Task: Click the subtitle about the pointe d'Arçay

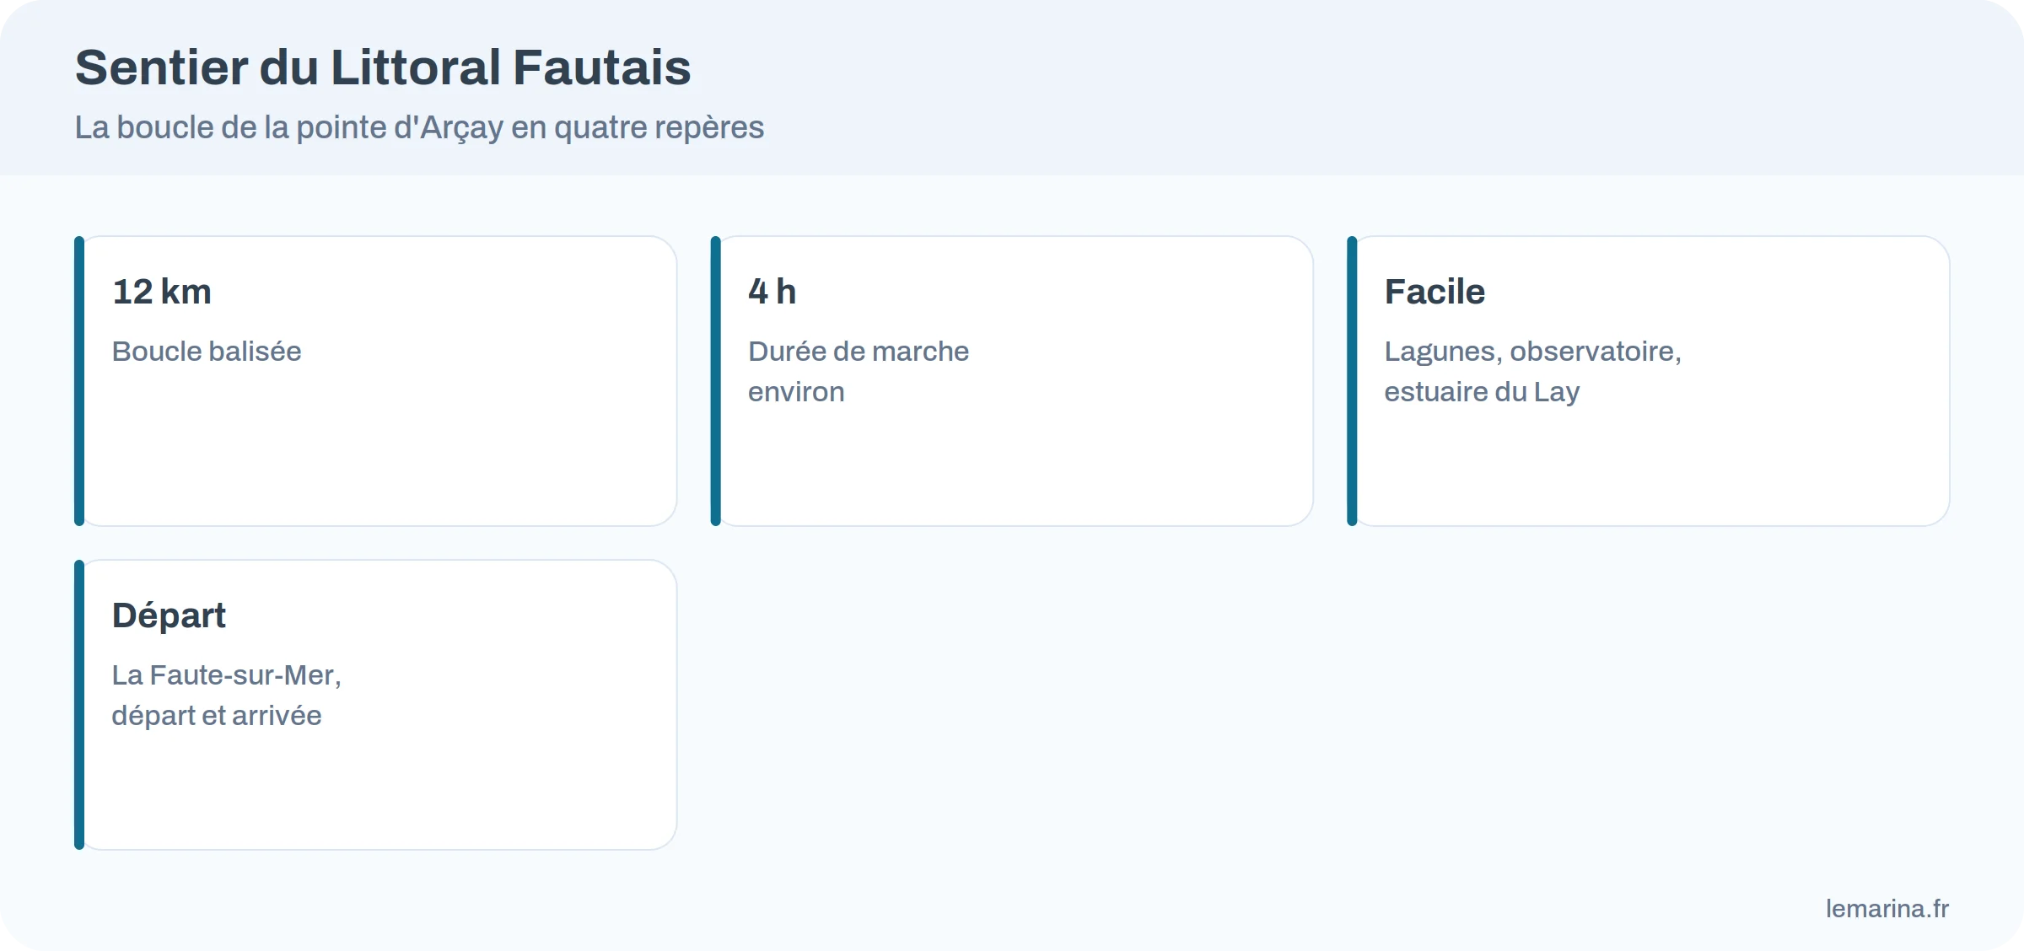Action: click(x=419, y=127)
